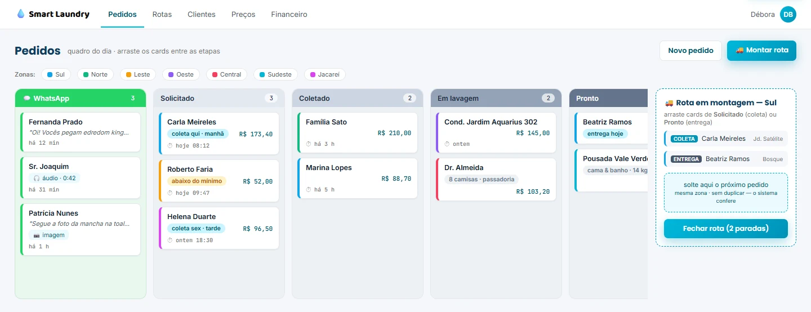Viewport: 811px width, 312px height.
Task: Click the truck icon in Rota em montagem header
Action: click(669, 103)
